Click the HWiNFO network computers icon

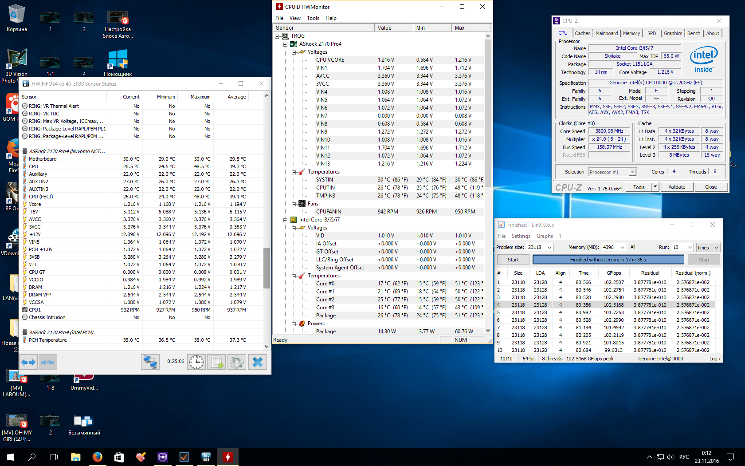coord(150,362)
